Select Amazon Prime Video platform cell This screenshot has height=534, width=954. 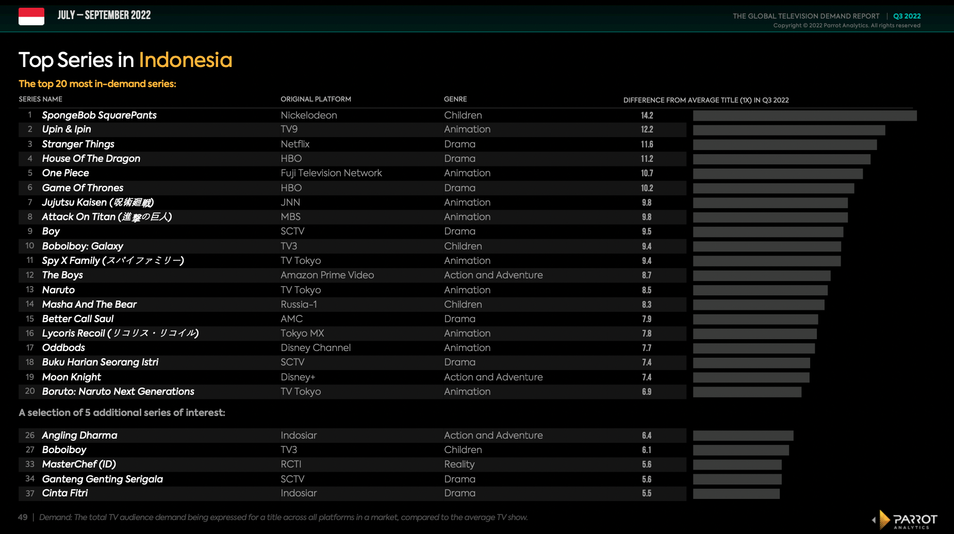[327, 275]
